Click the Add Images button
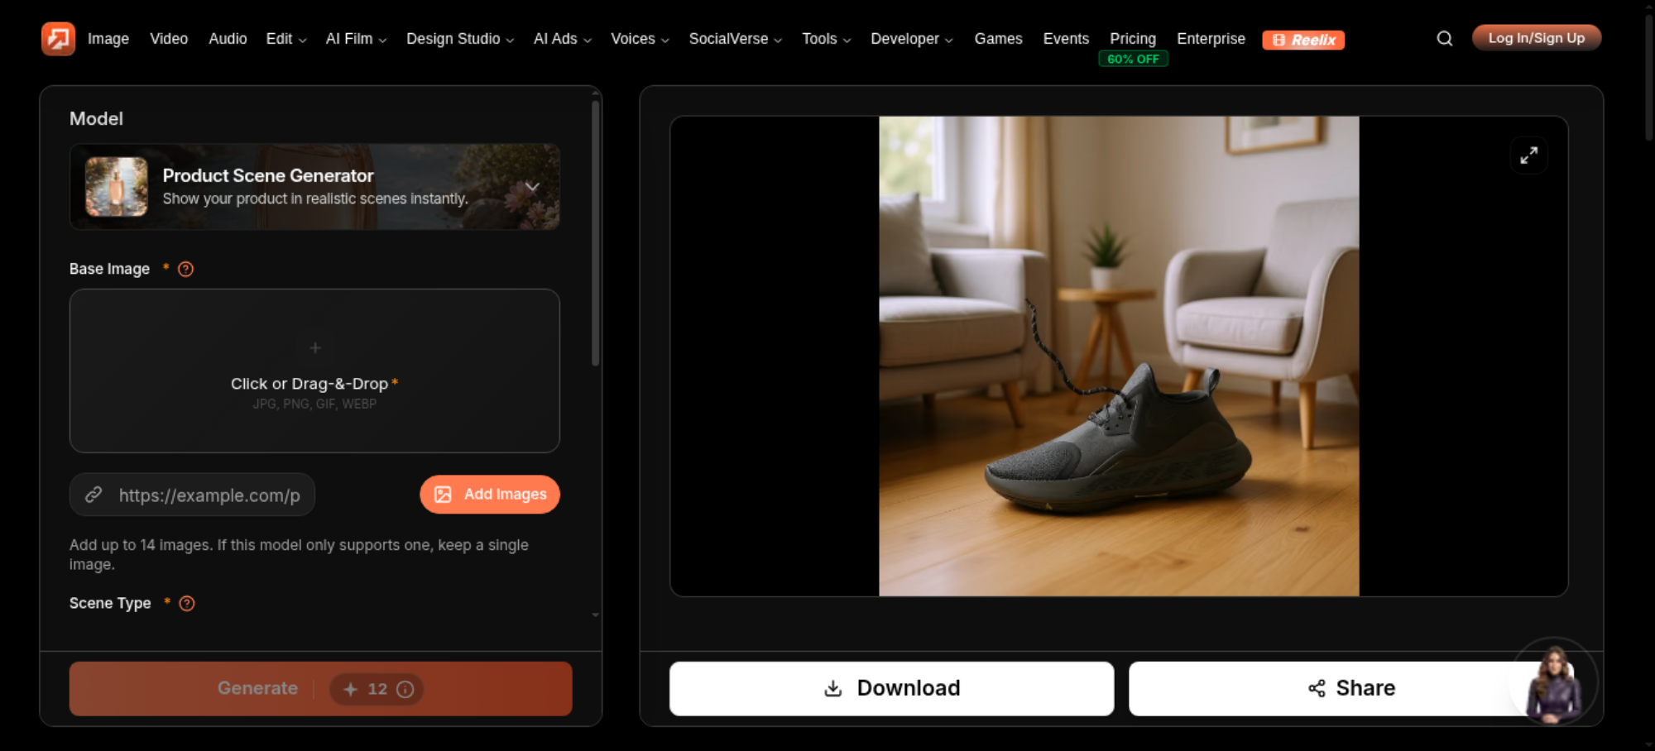This screenshot has height=751, width=1655. (490, 495)
